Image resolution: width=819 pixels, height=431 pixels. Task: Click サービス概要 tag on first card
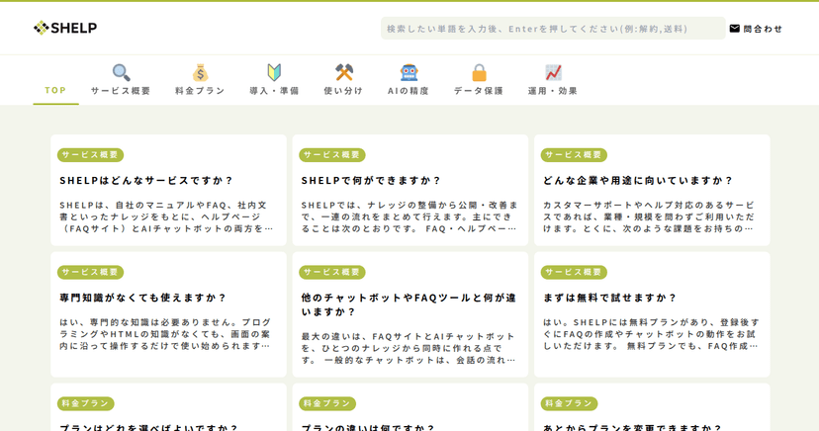90,155
